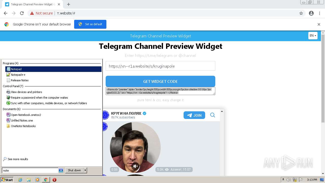Open Chrome three-dot menu
This screenshot has width=325, height=183.
(x=319, y=13)
